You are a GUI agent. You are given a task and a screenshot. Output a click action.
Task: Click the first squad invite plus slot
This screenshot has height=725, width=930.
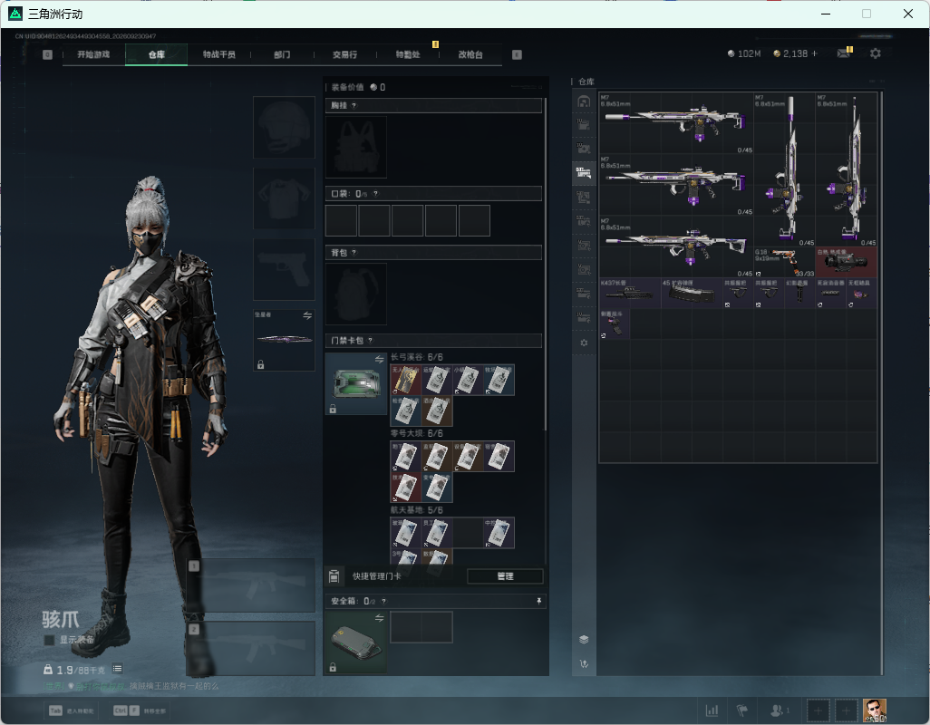[x=818, y=710]
